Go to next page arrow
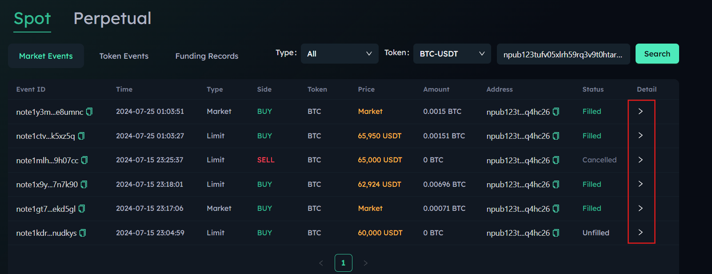 [365, 263]
